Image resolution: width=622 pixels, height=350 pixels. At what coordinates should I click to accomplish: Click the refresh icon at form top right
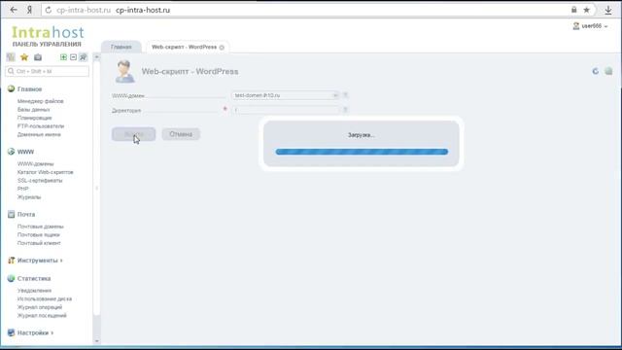pyautogui.click(x=596, y=71)
